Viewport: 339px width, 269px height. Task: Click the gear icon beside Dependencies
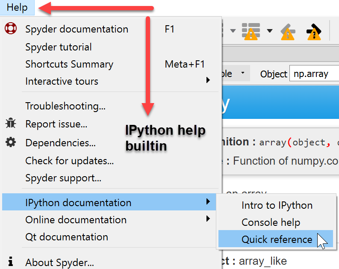[x=11, y=142]
